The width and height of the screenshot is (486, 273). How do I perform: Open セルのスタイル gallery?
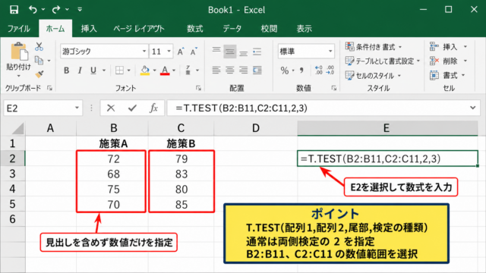coord(373,76)
